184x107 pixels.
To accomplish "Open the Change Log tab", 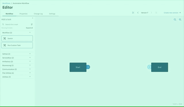I will coord(38,14).
